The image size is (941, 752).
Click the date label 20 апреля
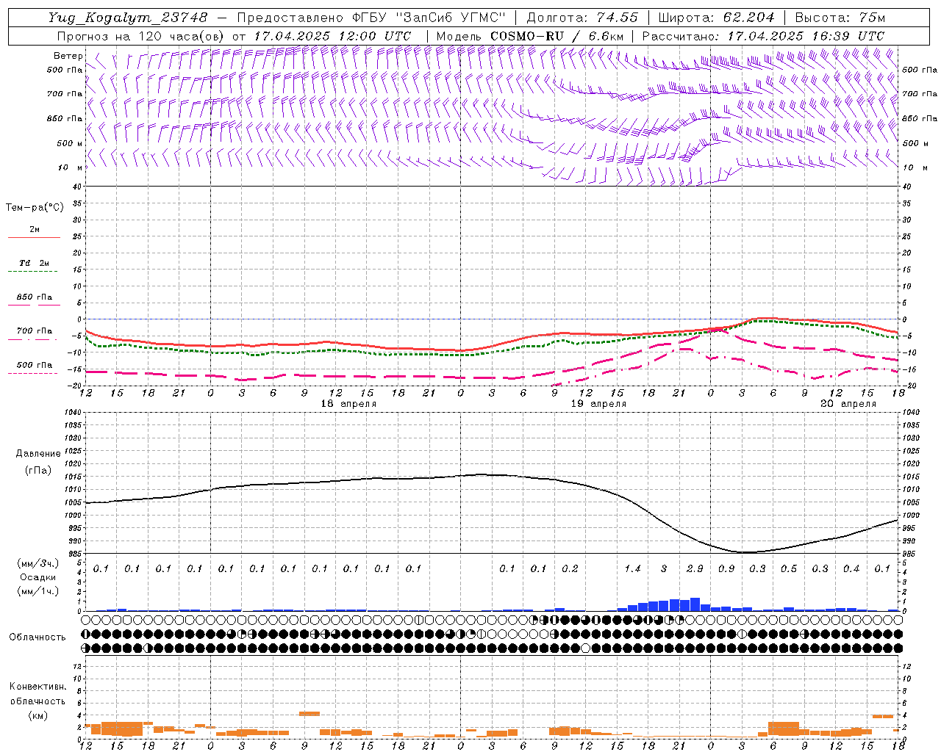tap(848, 404)
